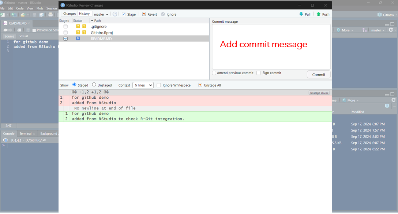This screenshot has width=398, height=214.
Task: Click the new project icon in RStudio toolbar
Action: click(14, 15)
